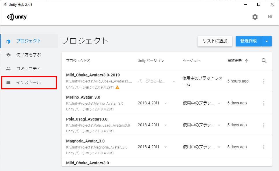Sort by 最終更新 column header
The image size is (279, 171).
(x=235, y=61)
